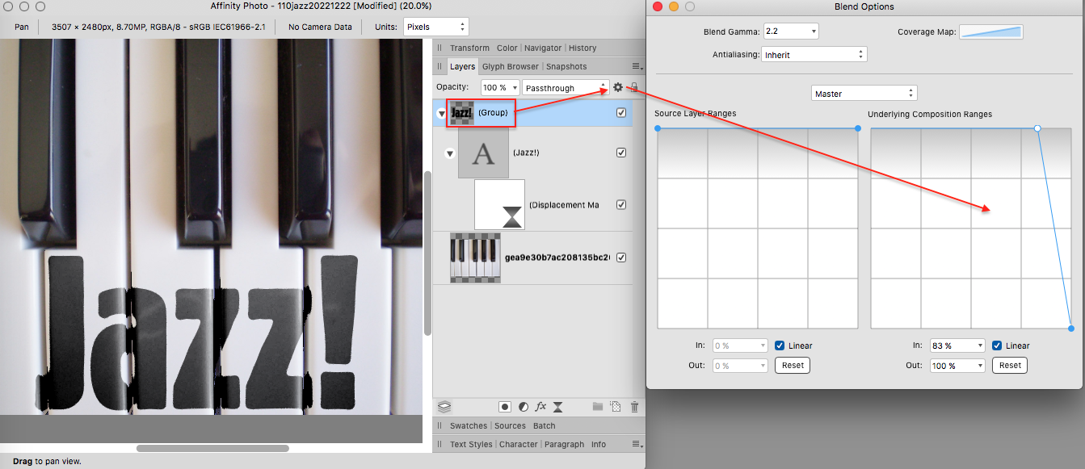Screen dimensions: 1085x469
Task: Uncheck Linear under Underlying Composition Ranges
Action: [998, 345]
